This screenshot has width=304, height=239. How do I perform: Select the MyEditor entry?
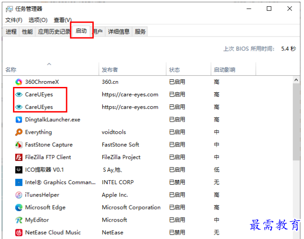[37, 220]
